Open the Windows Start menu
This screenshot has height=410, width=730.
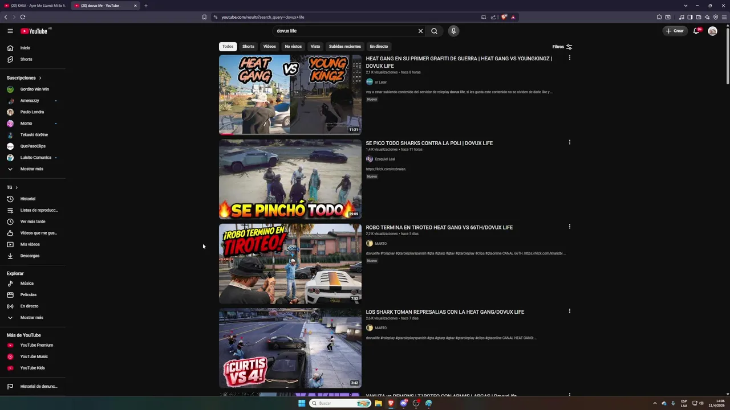tap(302, 403)
